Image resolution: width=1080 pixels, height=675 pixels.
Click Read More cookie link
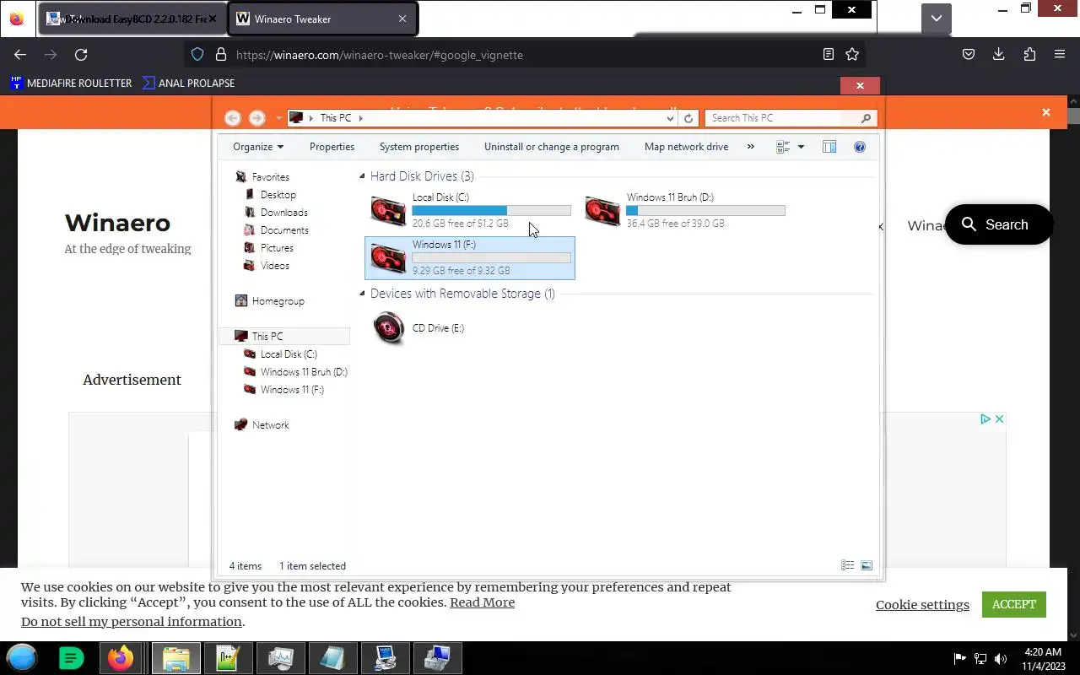(x=482, y=602)
